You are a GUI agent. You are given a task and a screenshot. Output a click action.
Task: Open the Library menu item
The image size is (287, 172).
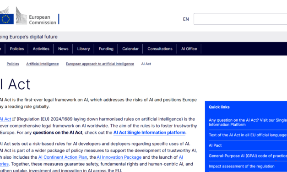click(x=83, y=49)
